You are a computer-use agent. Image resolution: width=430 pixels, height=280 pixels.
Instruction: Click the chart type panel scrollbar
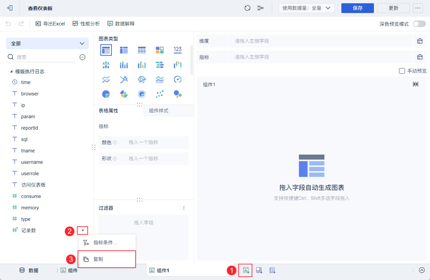coord(192,60)
